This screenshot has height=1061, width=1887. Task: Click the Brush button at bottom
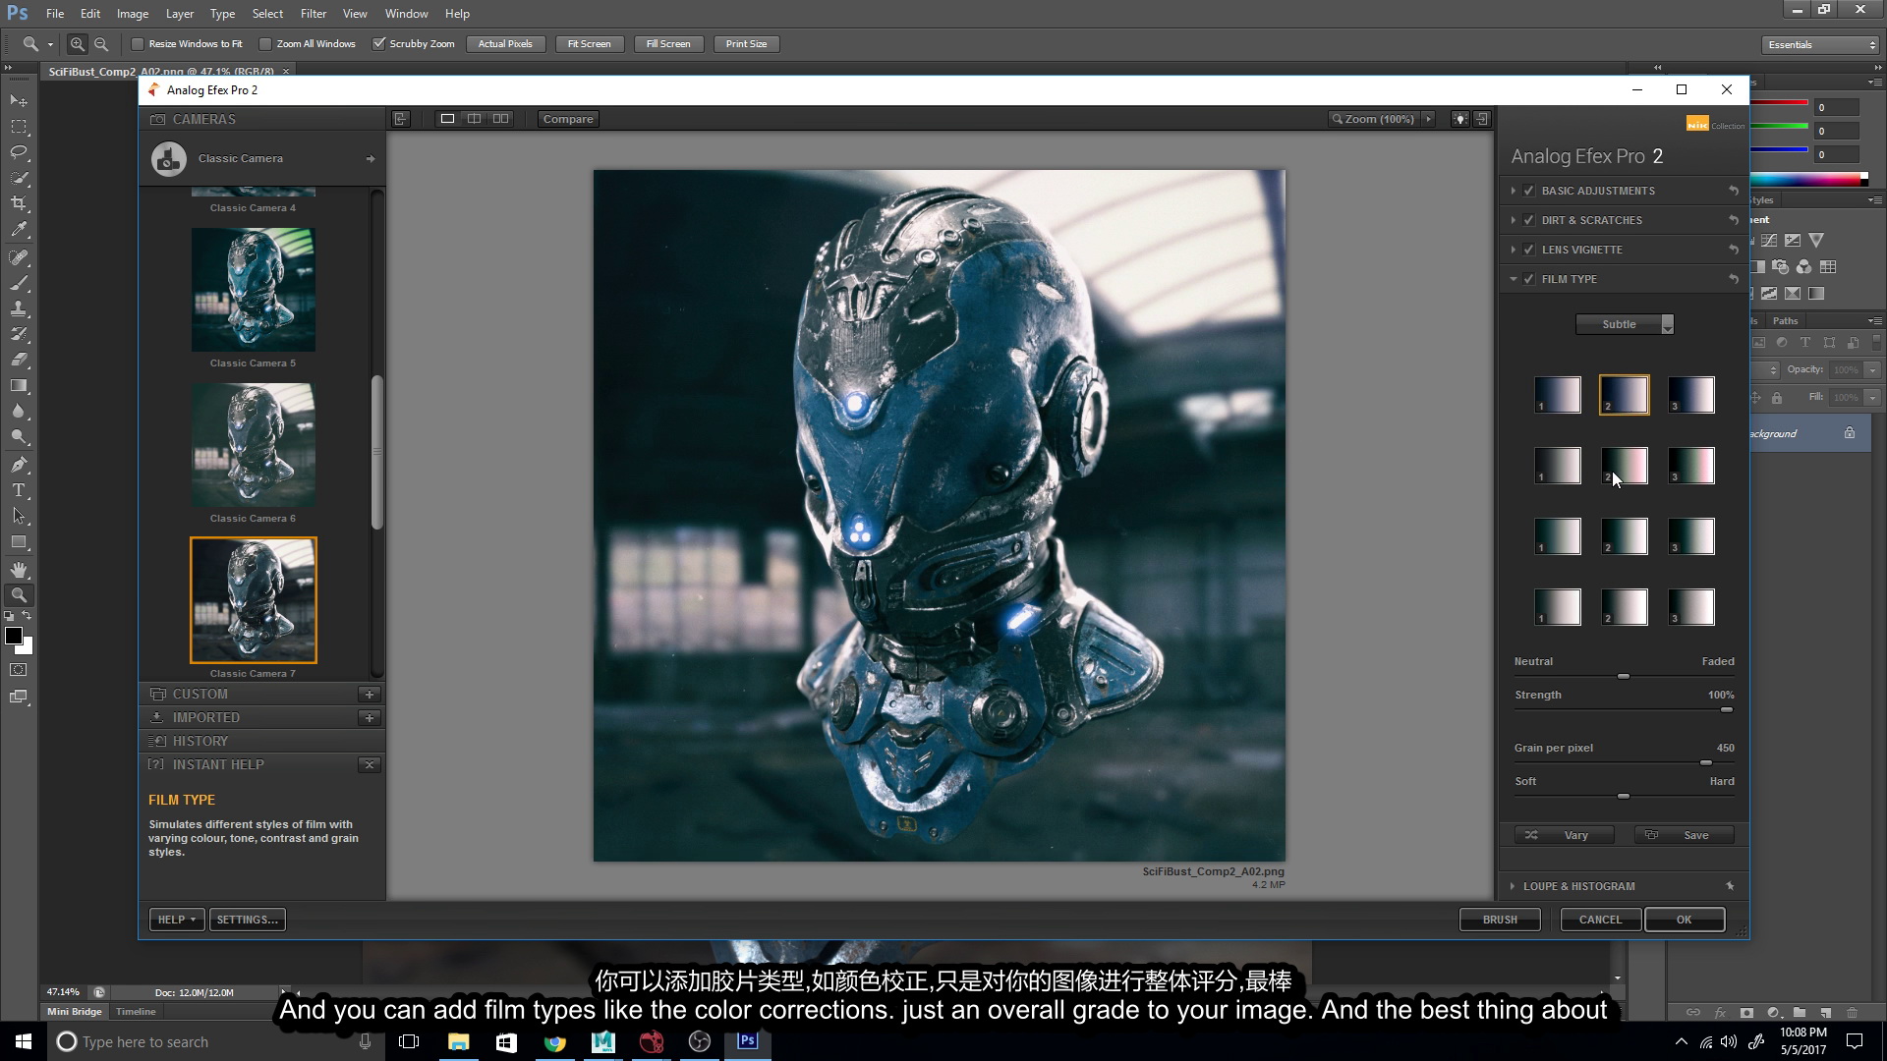[x=1500, y=920]
